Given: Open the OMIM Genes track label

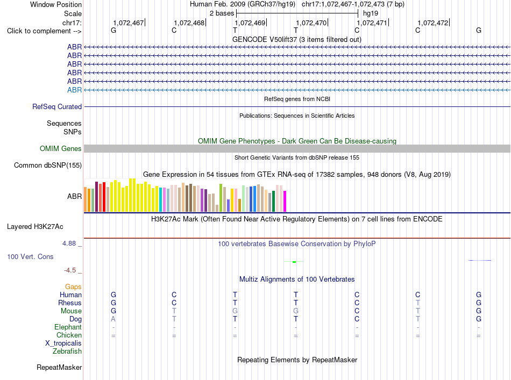Looking at the screenshot, I should point(61,148).
